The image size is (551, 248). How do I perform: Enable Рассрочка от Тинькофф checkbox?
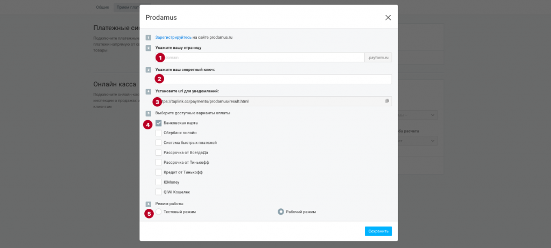point(159,162)
